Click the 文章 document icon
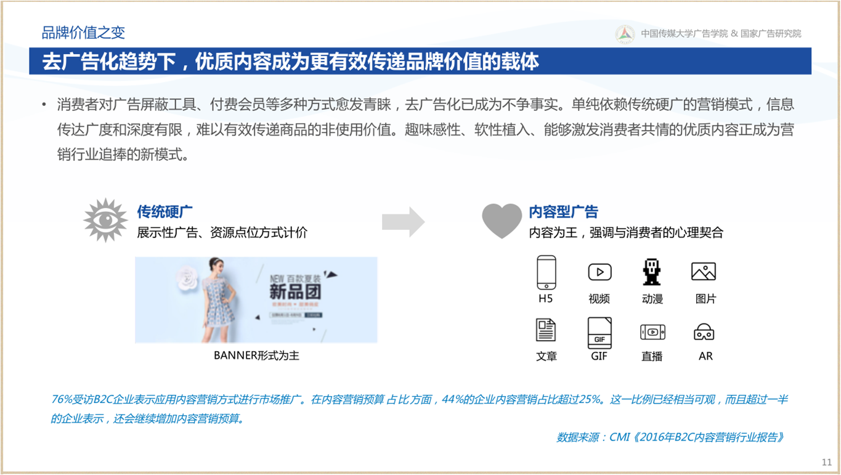Image resolution: width=841 pixels, height=475 pixels. coord(546,330)
